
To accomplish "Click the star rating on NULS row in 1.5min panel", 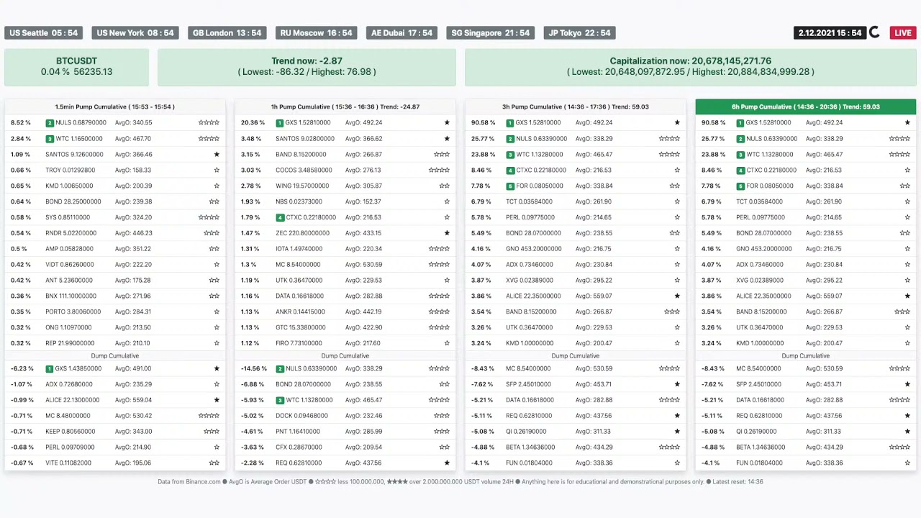I will tap(209, 122).
